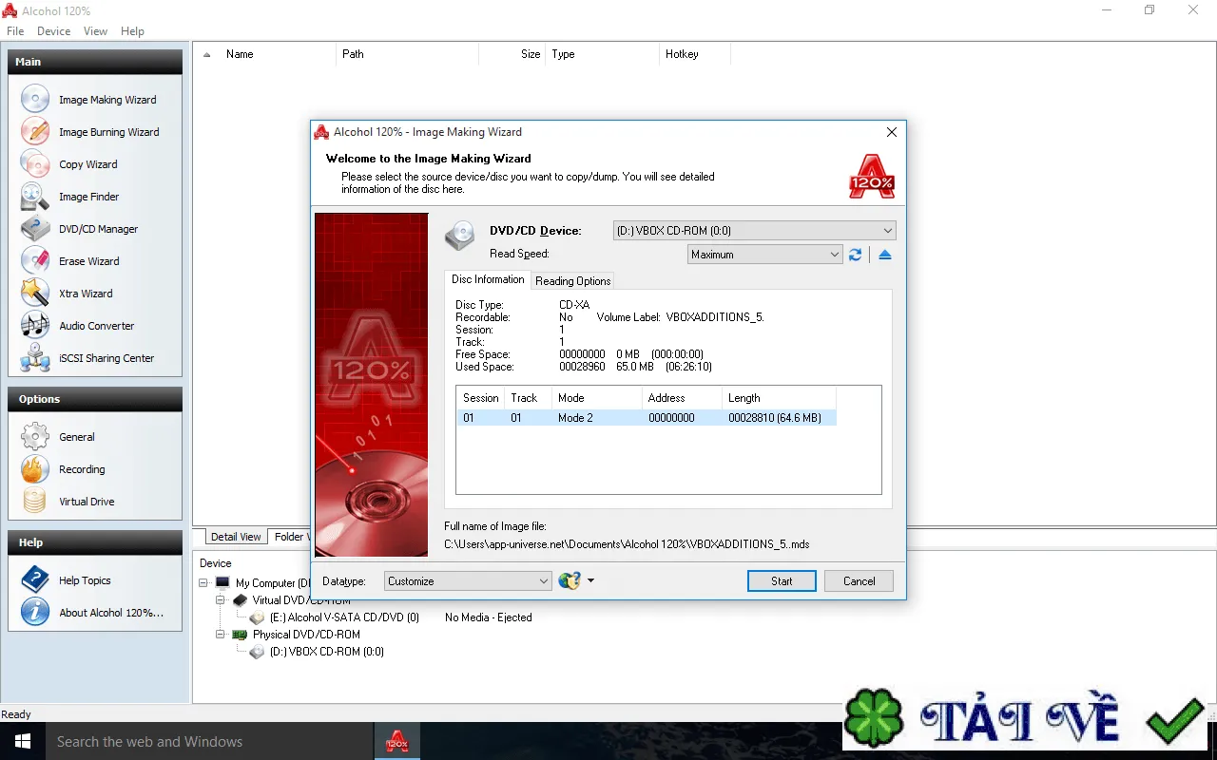Collapse the Virtual DVD/CD-ROM tree node
The image size is (1217, 760).
(221, 600)
